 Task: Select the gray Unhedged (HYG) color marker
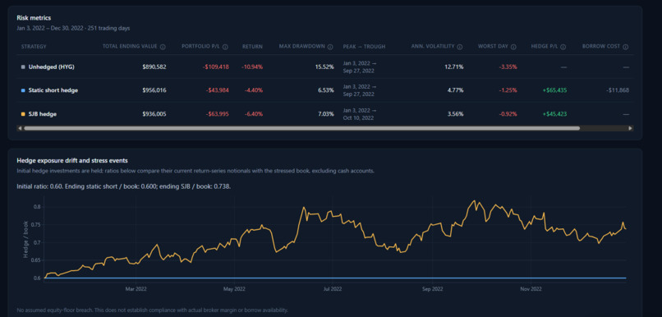click(x=23, y=67)
